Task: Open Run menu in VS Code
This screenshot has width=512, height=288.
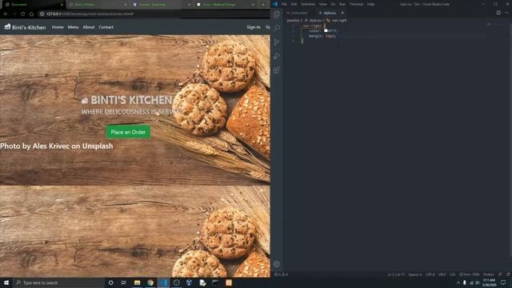Action: point(342,4)
